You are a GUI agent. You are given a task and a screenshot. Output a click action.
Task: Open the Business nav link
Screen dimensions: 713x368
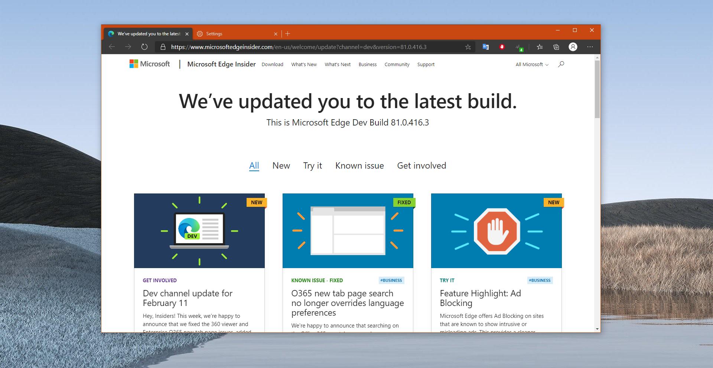click(x=368, y=65)
